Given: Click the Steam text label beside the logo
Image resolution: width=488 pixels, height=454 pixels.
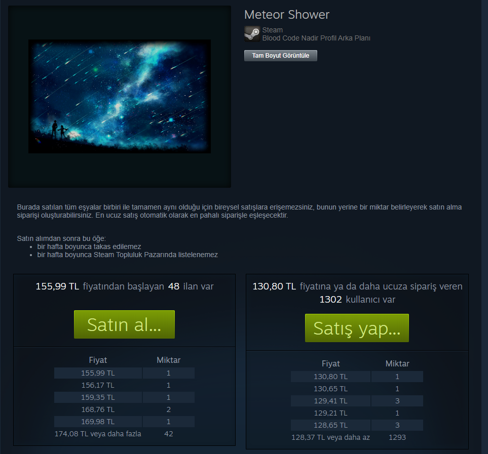Looking at the screenshot, I should point(272,30).
